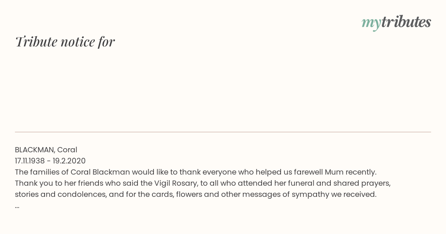The height and width of the screenshot is (234, 446).
Task: Click the dark "tributes" part of the logo
Action: (x=406, y=22)
